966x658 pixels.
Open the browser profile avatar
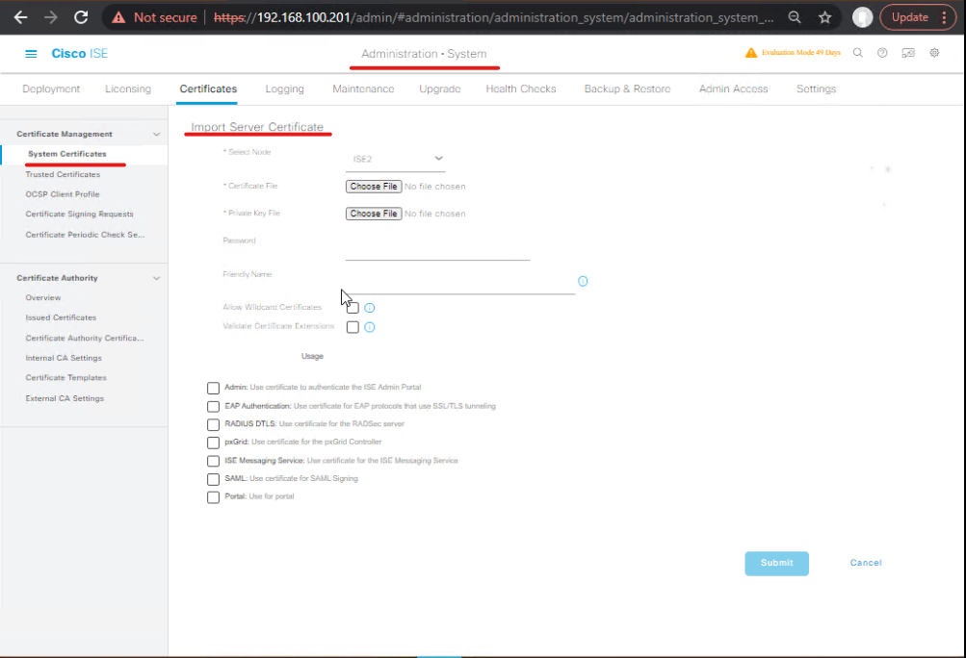862,17
